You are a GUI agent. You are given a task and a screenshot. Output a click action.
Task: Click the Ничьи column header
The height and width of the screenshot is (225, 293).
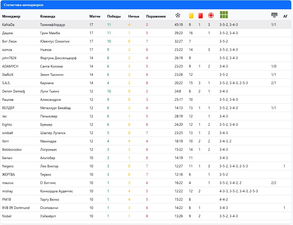click(134, 16)
